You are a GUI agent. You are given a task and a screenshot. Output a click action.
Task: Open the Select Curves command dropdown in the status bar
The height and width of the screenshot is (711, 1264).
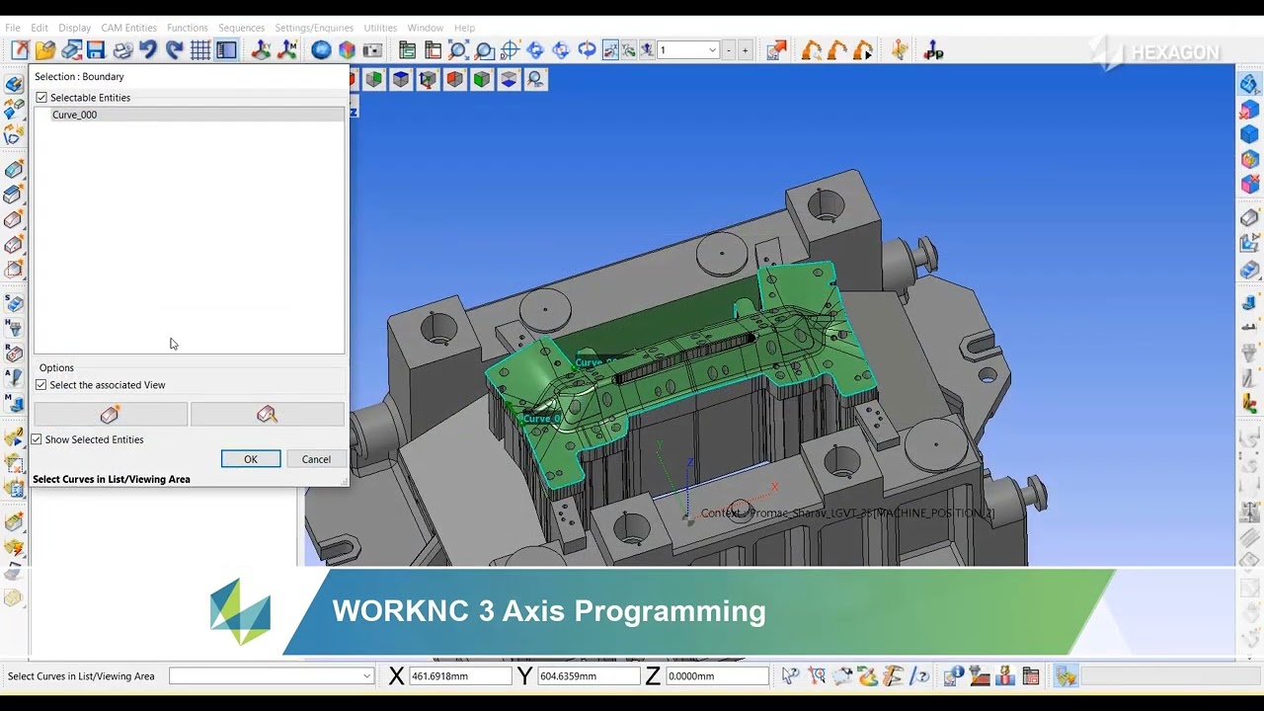[272, 676]
